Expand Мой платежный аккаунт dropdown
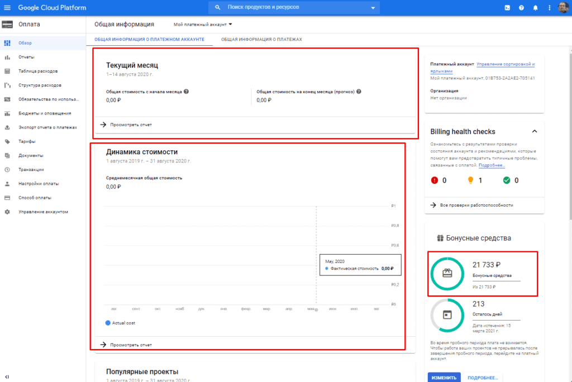Viewport: 572px width, 382px height. coord(203,25)
